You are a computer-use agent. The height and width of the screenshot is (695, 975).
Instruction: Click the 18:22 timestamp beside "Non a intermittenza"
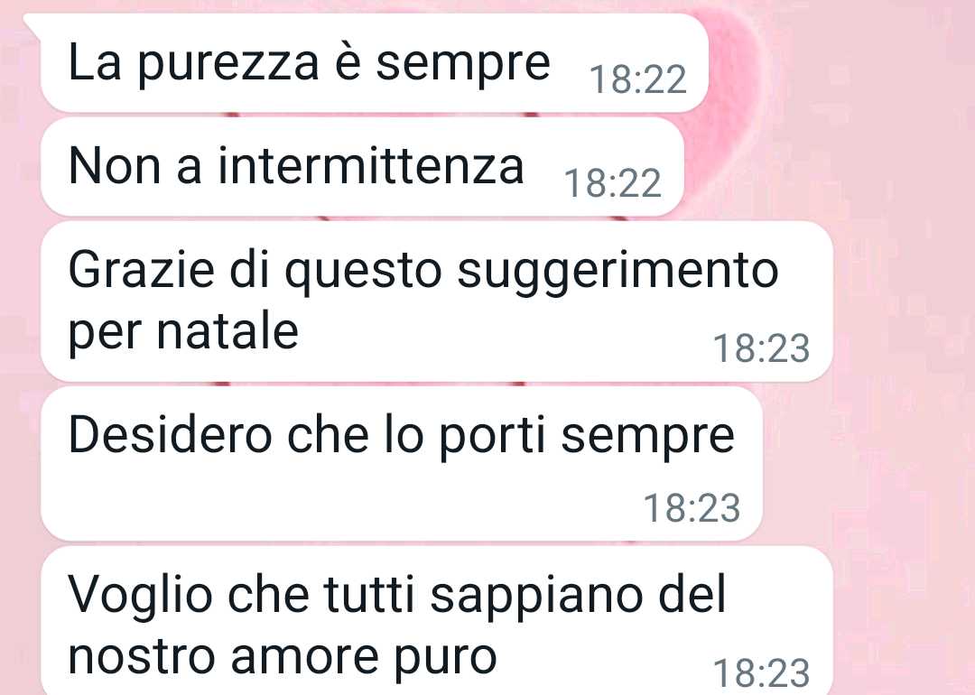point(613,184)
